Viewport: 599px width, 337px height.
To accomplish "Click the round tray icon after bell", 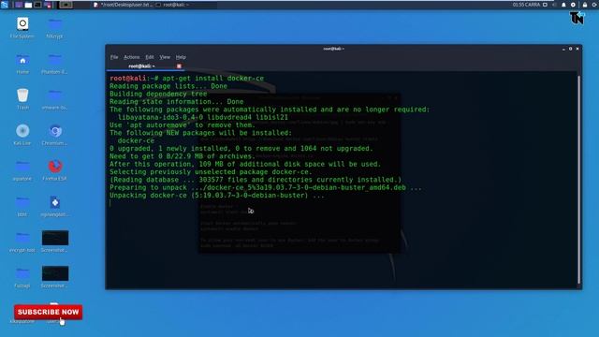I will tap(573, 5).
